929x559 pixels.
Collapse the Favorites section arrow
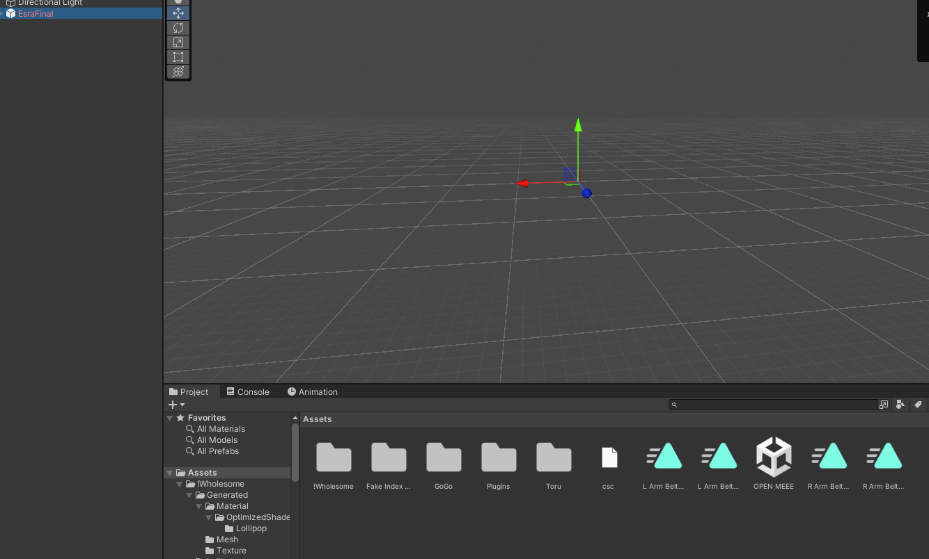(x=169, y=418)
